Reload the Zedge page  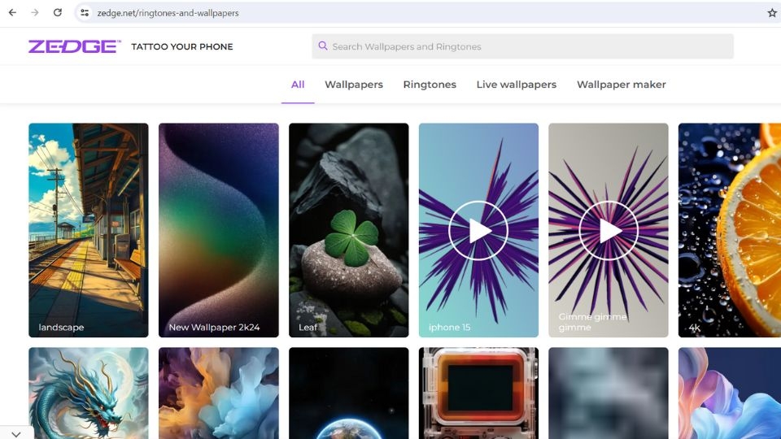pyautogui.click(x=58, y=13)
